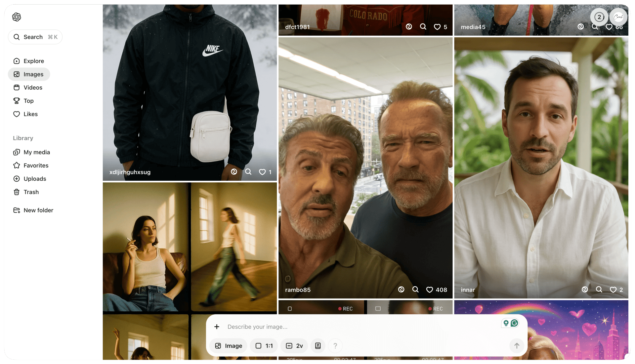Click magnifier icon on innar image
Screen dimensions: 635x364
(599, 290)
